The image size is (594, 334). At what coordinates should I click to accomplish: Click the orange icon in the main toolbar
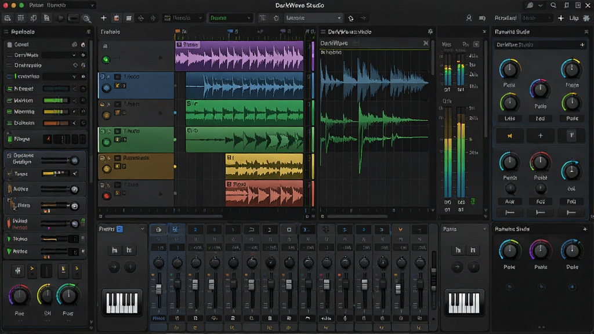(x=116, y=18)
